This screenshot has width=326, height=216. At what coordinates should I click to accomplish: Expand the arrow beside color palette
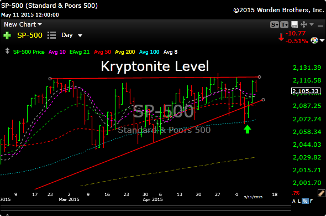pyautogui.click(x=322, y=40)
